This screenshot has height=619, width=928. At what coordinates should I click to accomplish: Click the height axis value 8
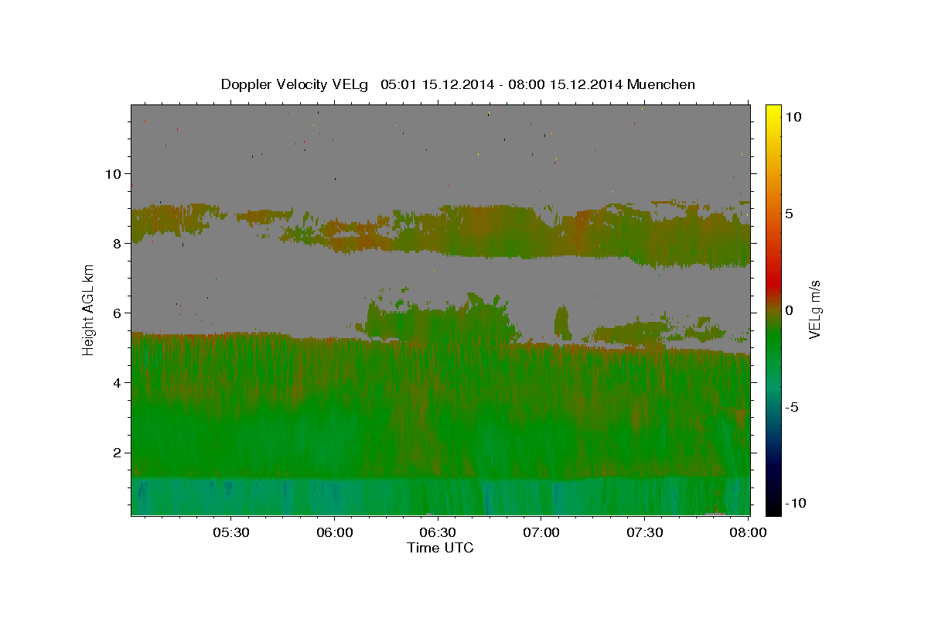click(118, 243)
